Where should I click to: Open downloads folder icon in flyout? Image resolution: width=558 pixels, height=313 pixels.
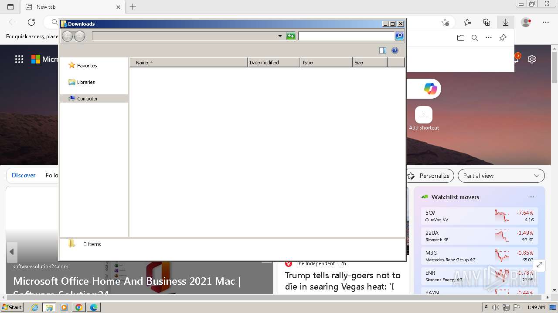(461, 38)
